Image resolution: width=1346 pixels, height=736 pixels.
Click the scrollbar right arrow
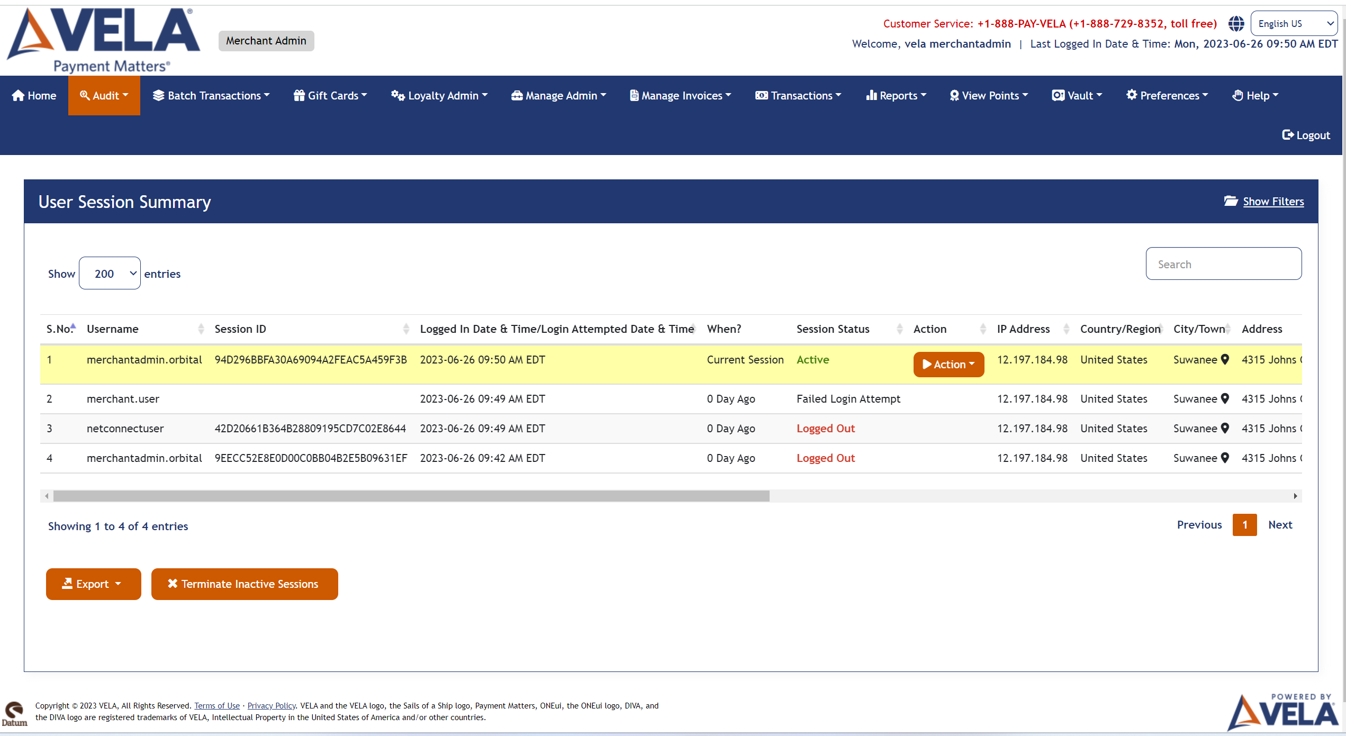click(x=1295, y=496)
